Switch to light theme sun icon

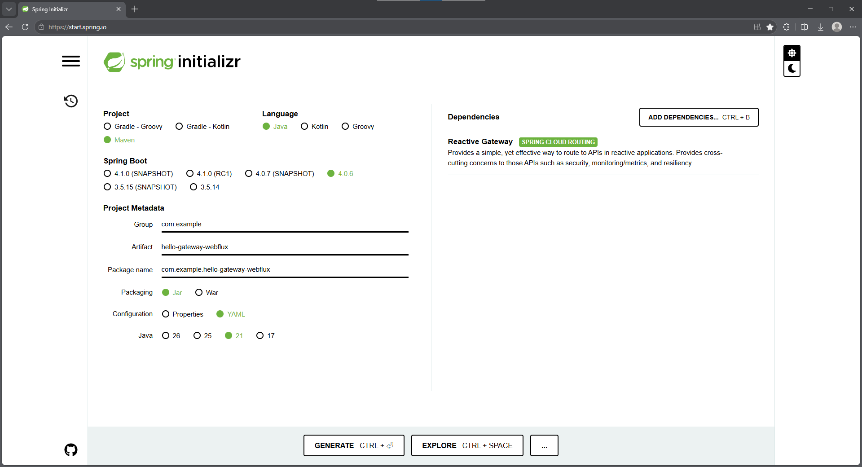coord(792,53)
